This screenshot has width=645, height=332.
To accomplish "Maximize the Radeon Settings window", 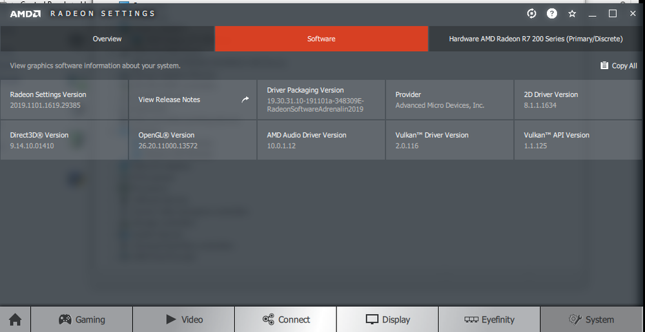I will coord(613,14).
